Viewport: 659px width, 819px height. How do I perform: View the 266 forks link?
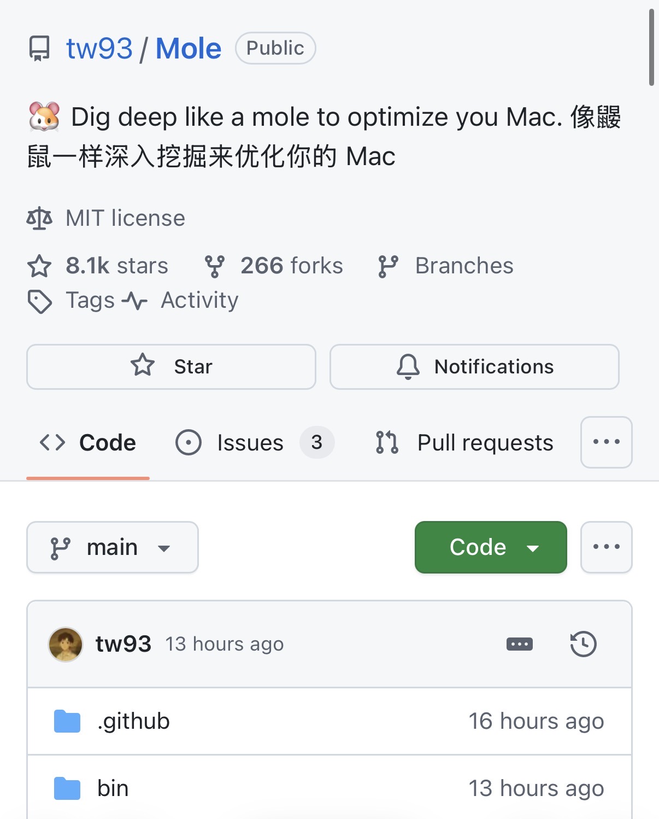(291, 266)
